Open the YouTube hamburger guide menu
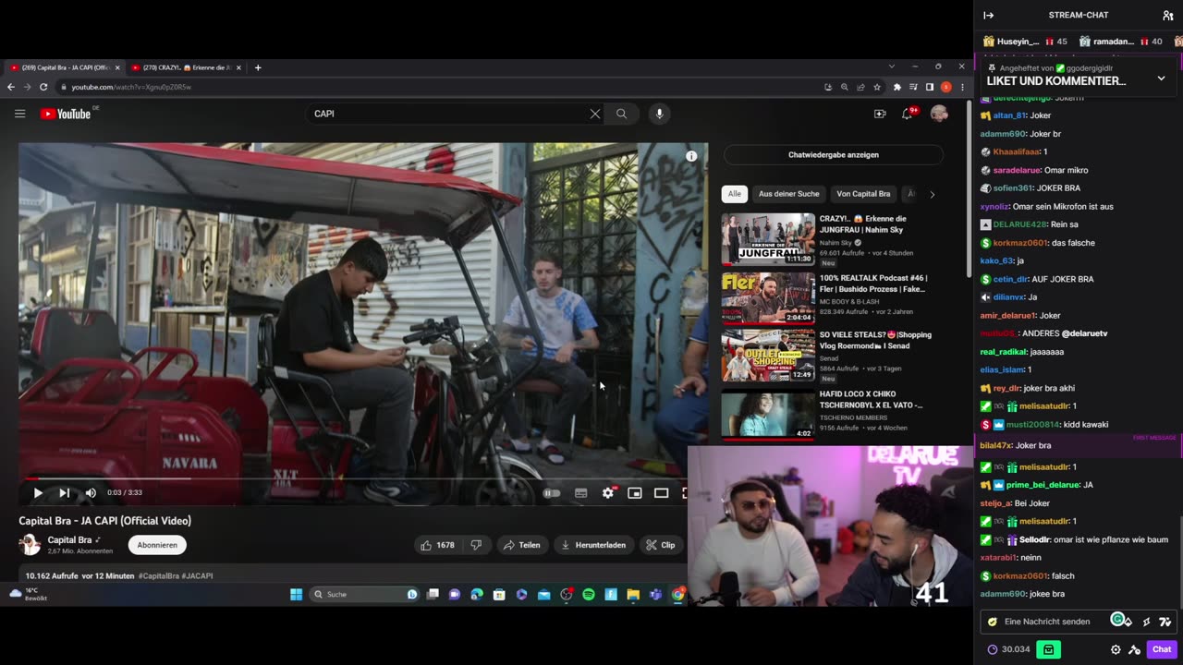 coord(19,114)
